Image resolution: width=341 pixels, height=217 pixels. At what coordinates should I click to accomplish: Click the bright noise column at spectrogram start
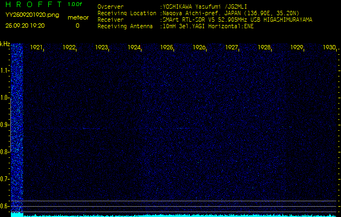[x=17, y=127]
